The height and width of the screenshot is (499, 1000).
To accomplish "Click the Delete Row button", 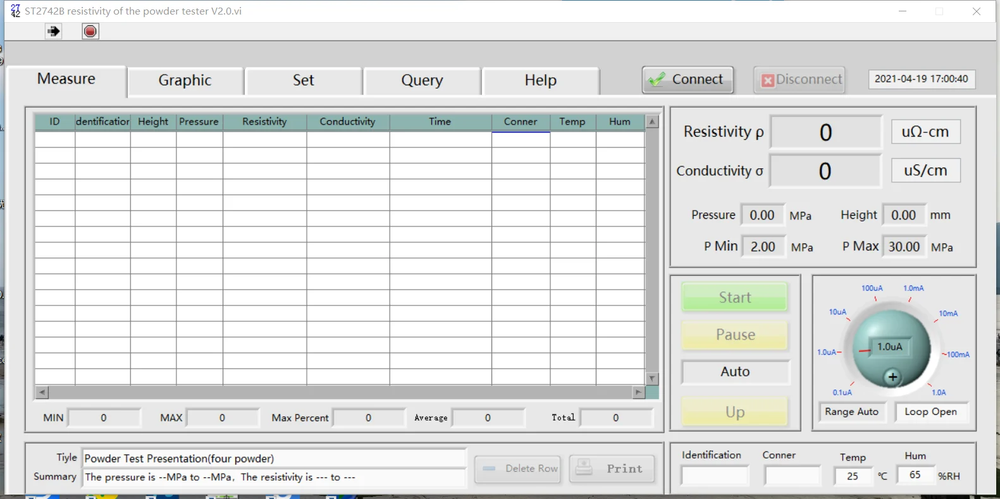I will tap(517, 469).
